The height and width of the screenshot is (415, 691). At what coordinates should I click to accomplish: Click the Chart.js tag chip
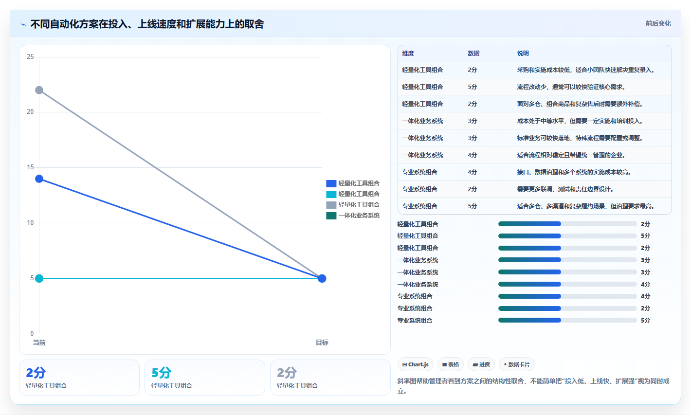(416, 364)
